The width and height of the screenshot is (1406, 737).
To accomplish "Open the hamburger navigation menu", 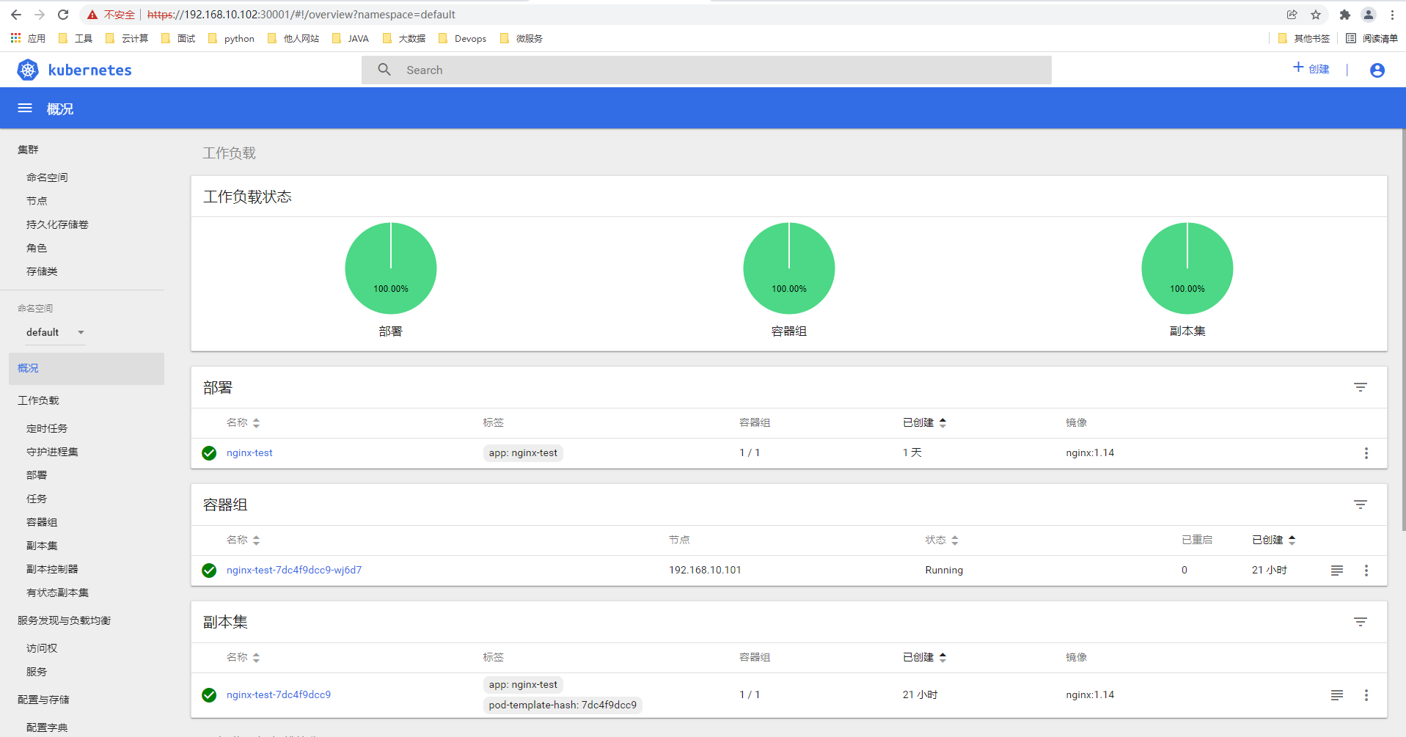I will tap(25, 109).
